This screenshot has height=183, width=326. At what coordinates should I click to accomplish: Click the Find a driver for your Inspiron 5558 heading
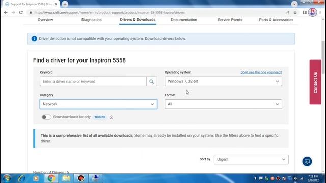coord(79,60)
